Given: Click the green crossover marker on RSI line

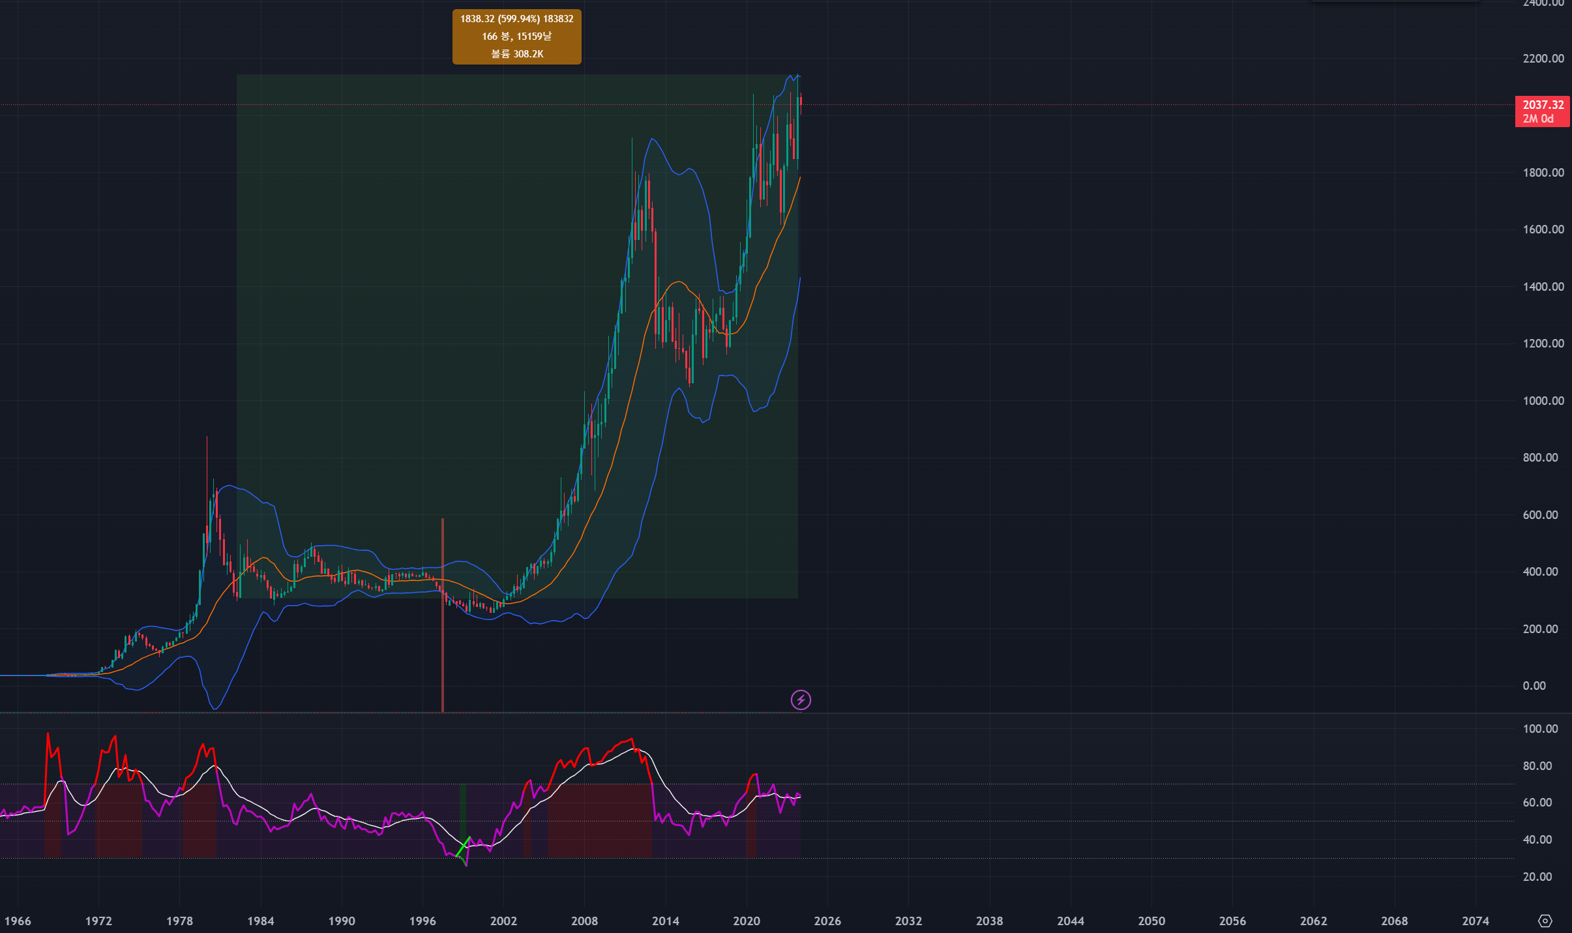Looking at the screenshot, I should (463, 846).
